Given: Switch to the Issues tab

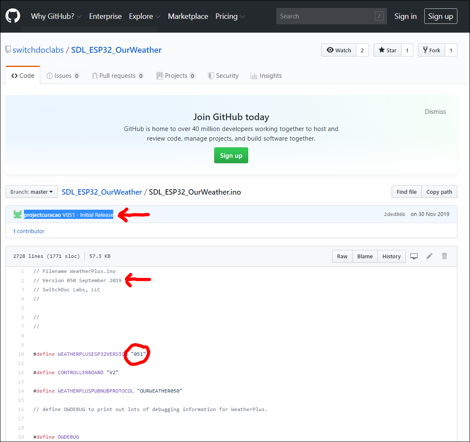Looking at the screenshot, I should tap(63, 76).
